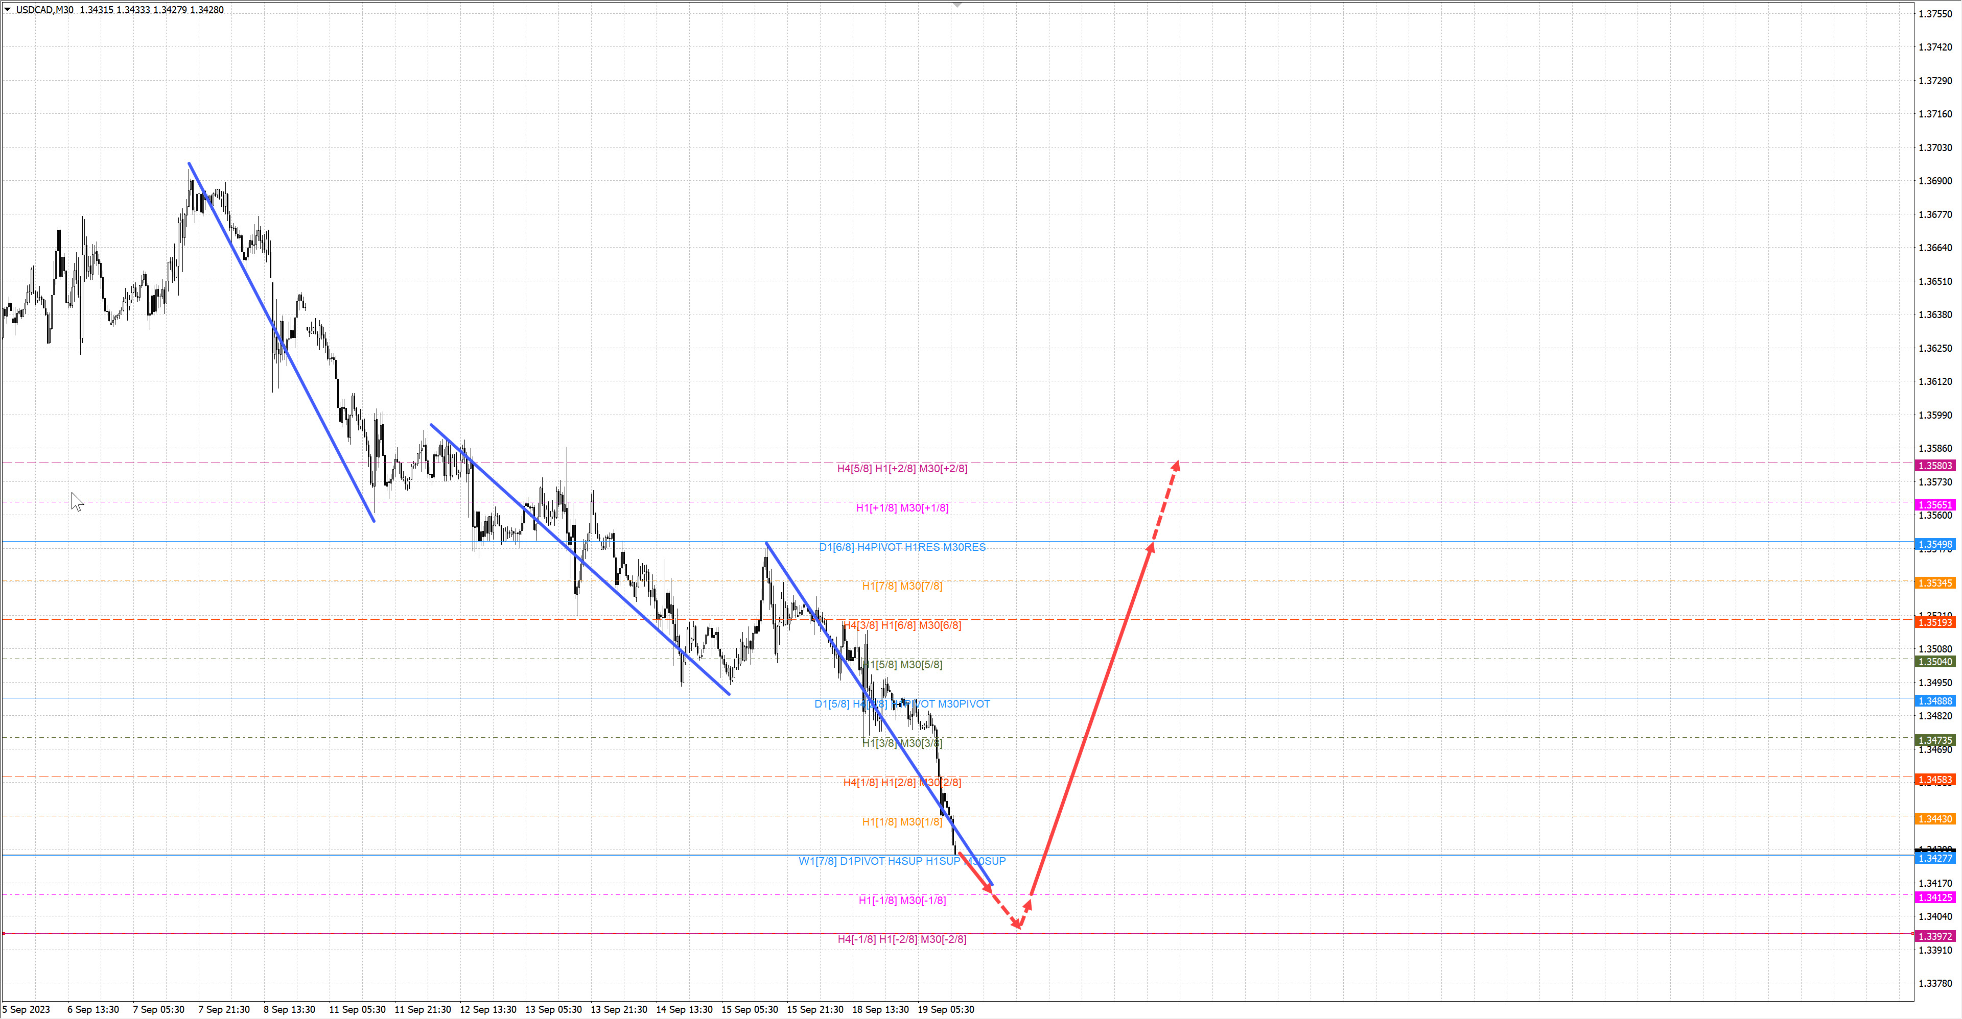1962x1019 pixels.
Task: Select the blue 1.34277 price tag
Action: coord(1934,858)
